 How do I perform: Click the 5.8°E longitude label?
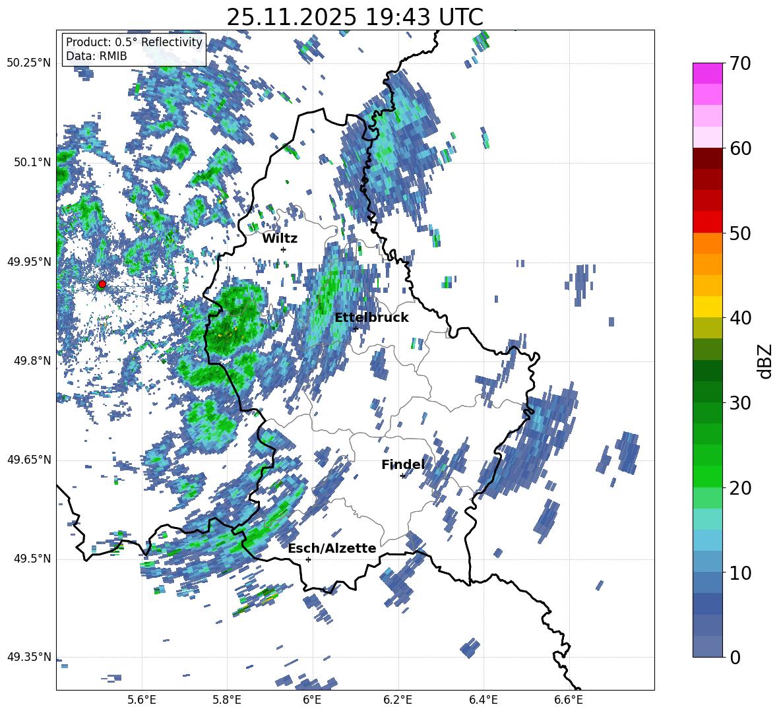point(227,700)
